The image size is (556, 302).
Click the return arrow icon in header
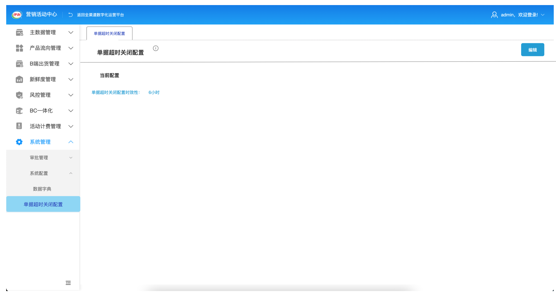click(70, 15)
